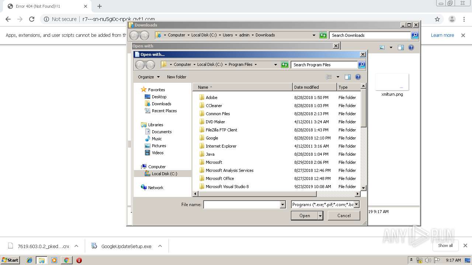Reload the Chrome page
The height and width of the screenshot is (265, 472).
pos(32,19)
